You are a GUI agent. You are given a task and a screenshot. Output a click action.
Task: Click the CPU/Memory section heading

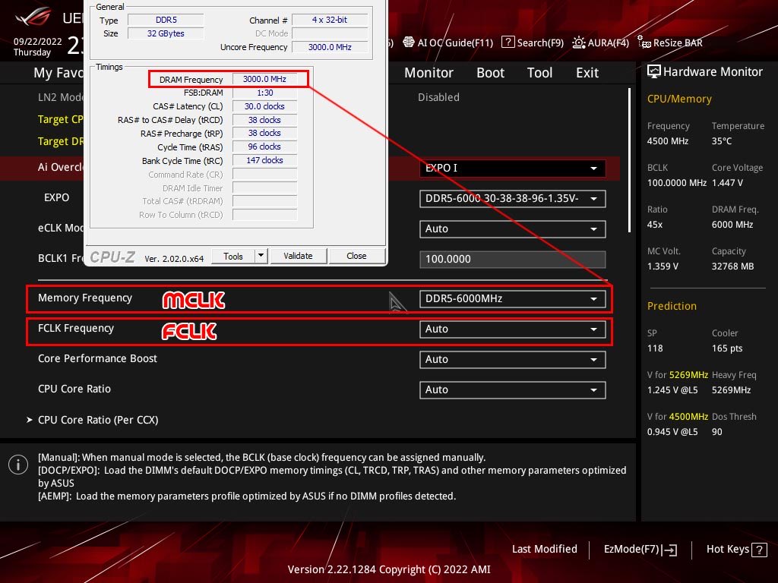679,99
